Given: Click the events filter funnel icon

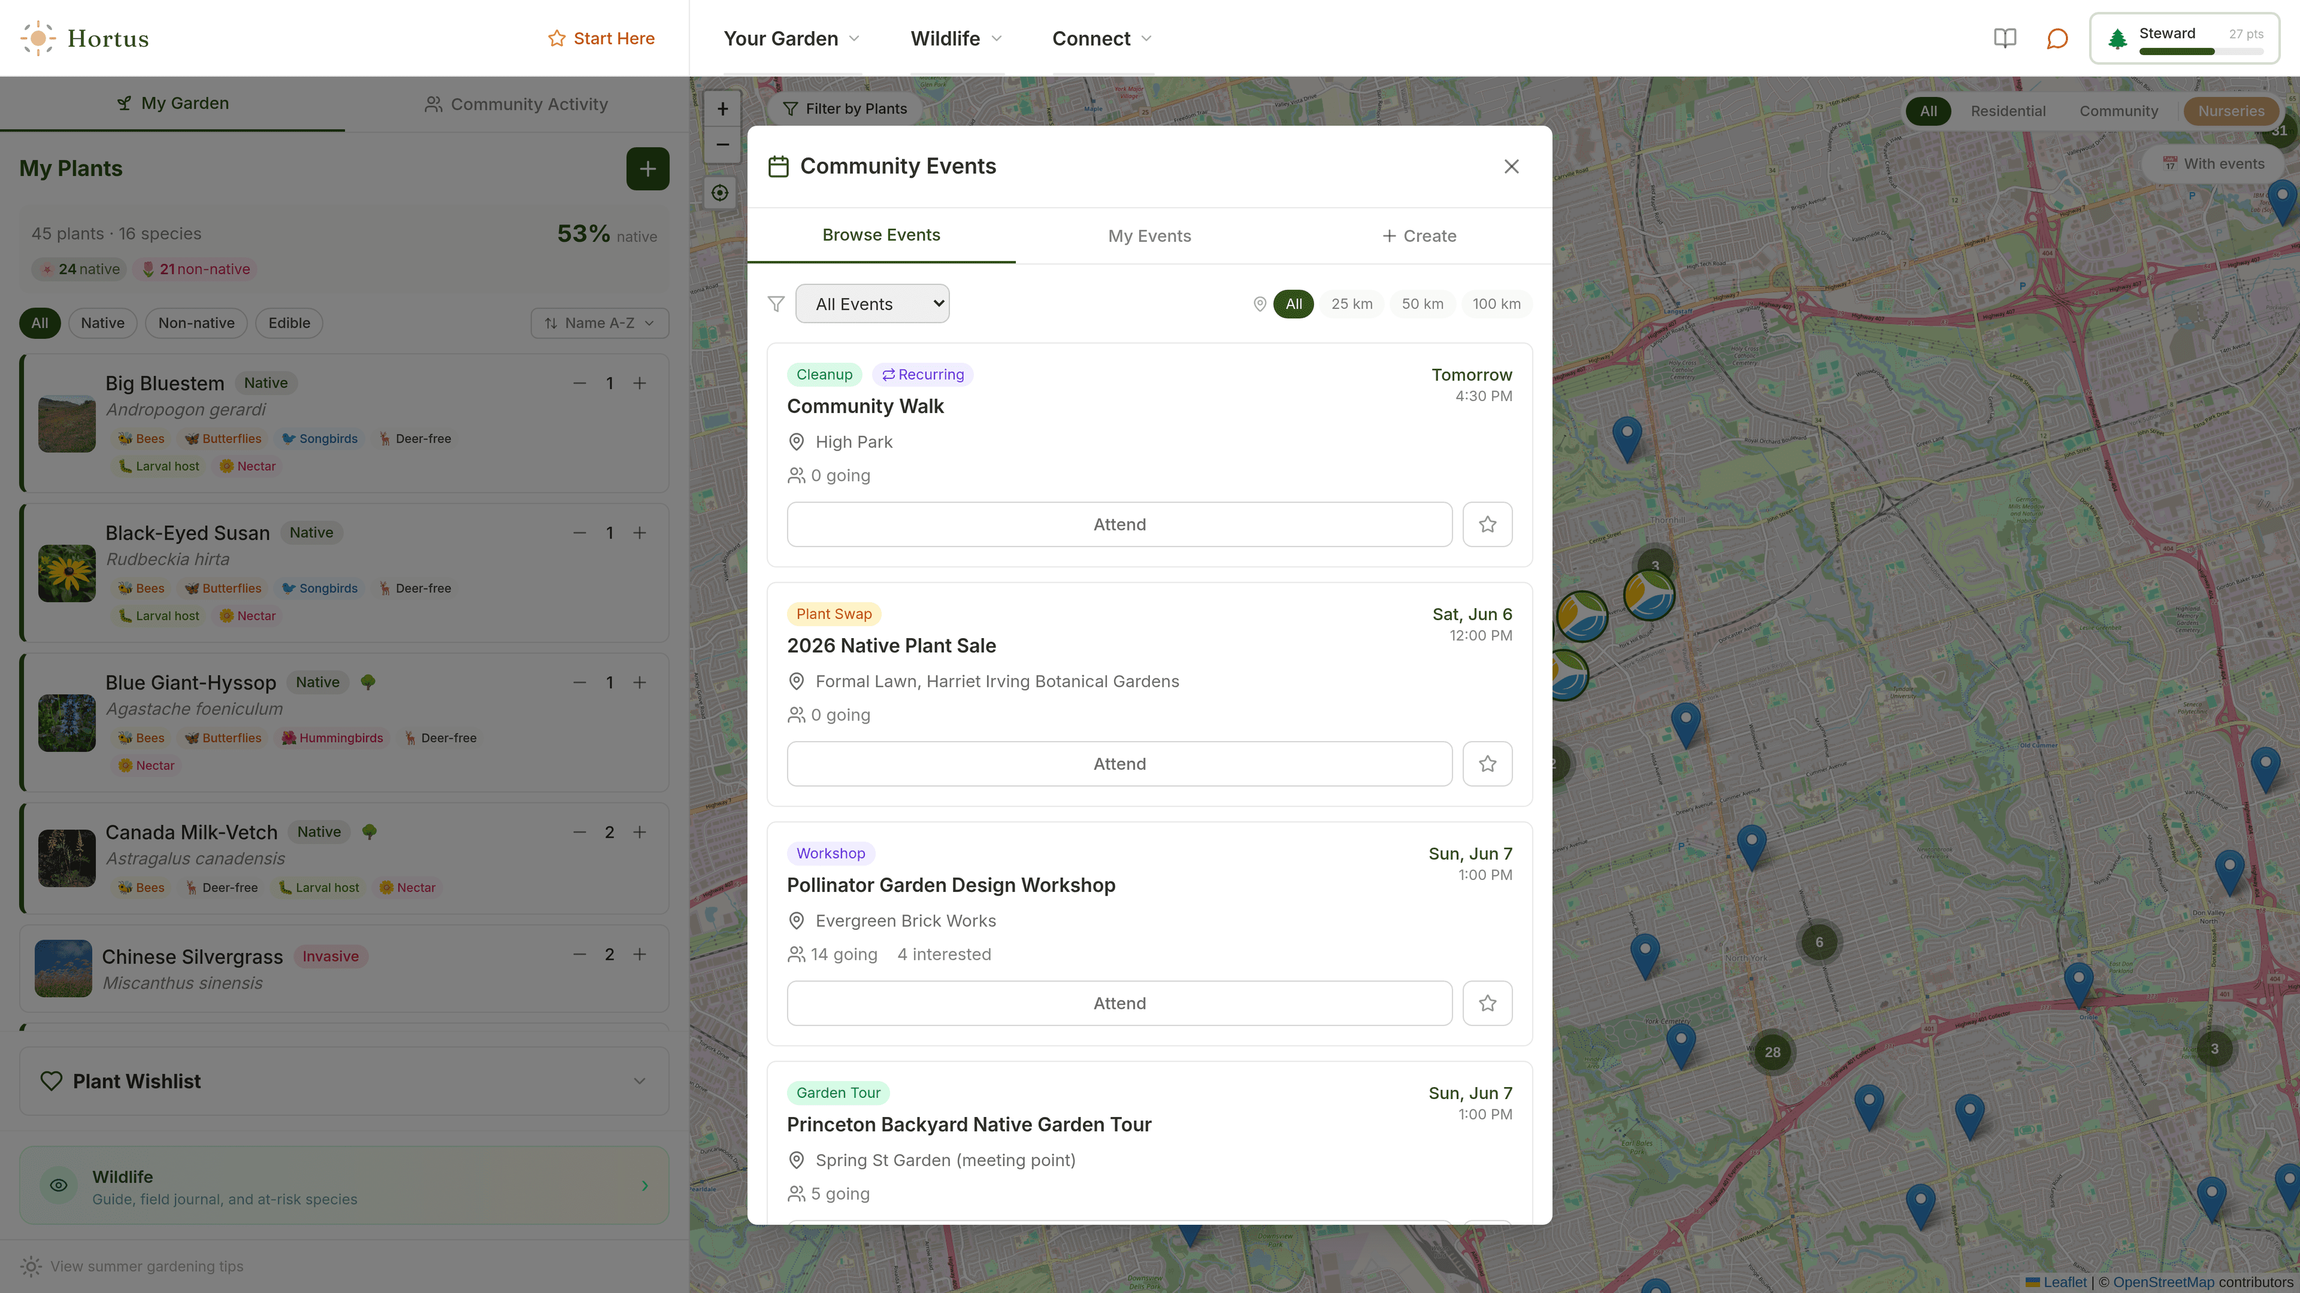Looking at the screenshot, I should click(x=776, y=304).
